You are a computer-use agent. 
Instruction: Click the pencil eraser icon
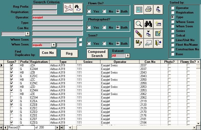pyautogui.click(x=139, y=33)
